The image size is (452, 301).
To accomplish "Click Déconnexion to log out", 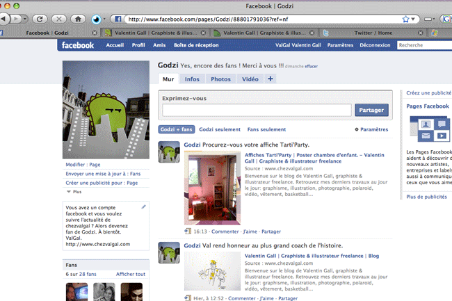I will pyautogui.click(x=375, y=45).
